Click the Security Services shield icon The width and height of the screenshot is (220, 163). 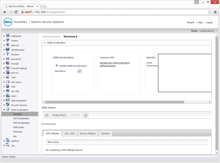8,105
